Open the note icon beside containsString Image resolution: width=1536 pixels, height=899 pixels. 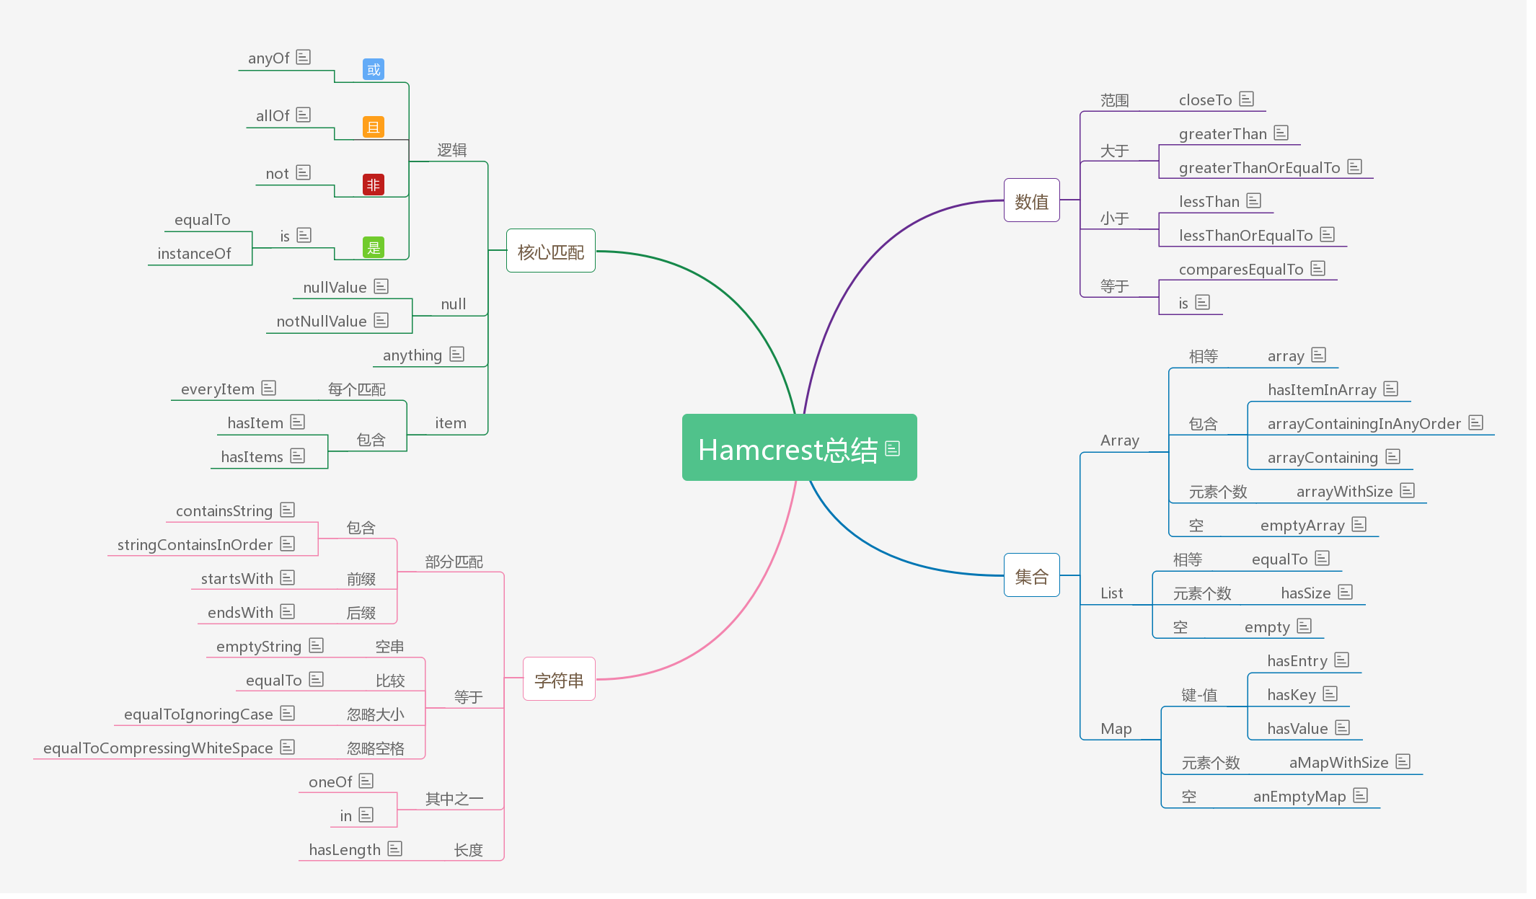coord(288,510)
